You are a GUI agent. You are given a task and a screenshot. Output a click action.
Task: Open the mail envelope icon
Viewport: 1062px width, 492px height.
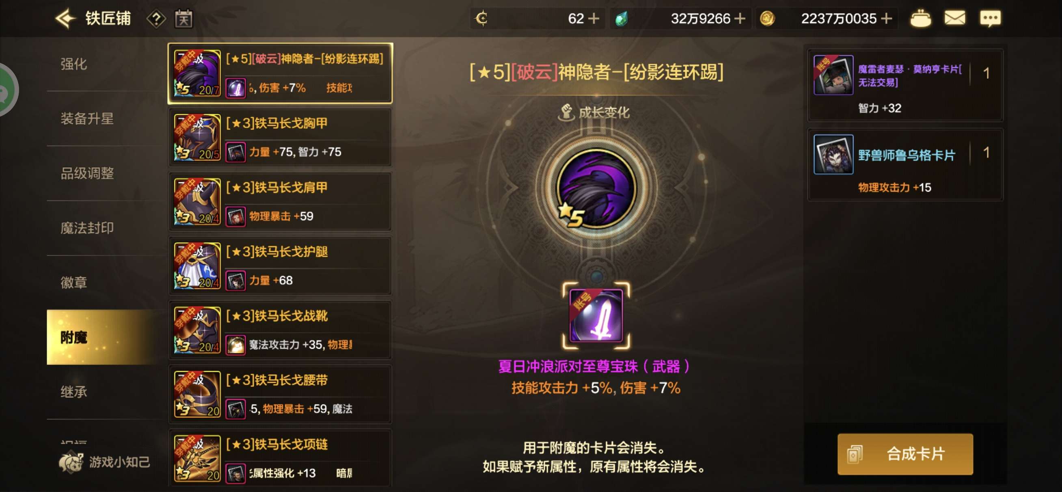tap(954, 18)
